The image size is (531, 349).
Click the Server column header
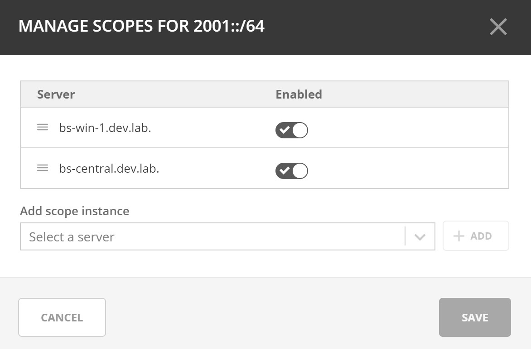(x=56, y=94)
